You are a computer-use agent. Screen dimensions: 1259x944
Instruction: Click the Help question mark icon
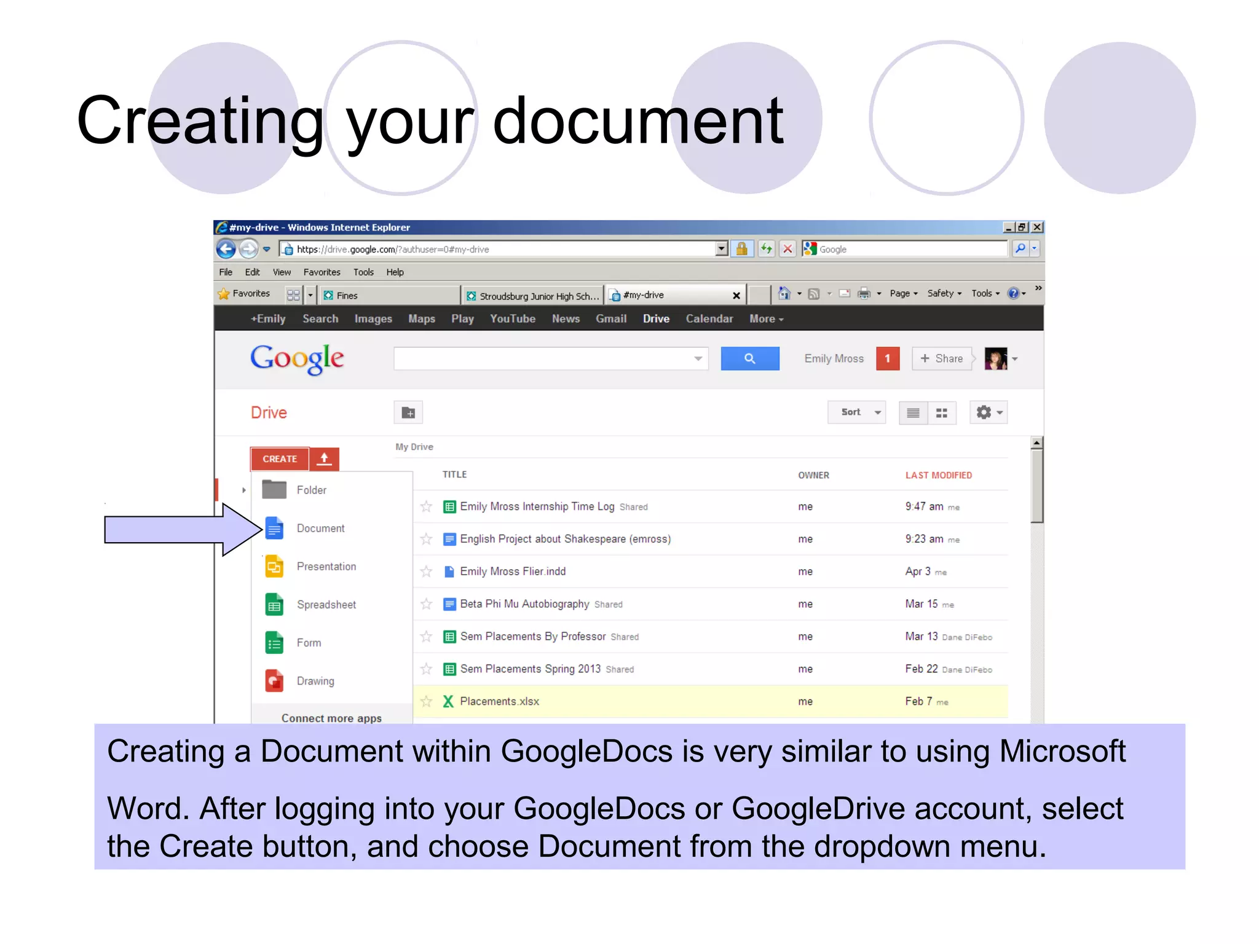coord(1013,294)
